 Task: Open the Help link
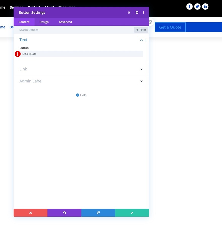[x=81, y=95]
